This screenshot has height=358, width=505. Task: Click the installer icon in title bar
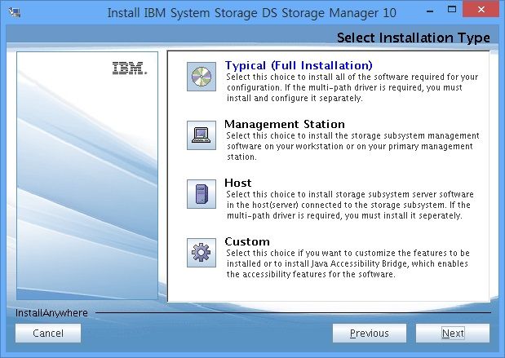(x=15, y=12)
